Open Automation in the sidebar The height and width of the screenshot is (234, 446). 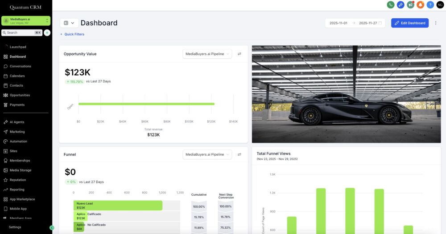tap(18, 141)
